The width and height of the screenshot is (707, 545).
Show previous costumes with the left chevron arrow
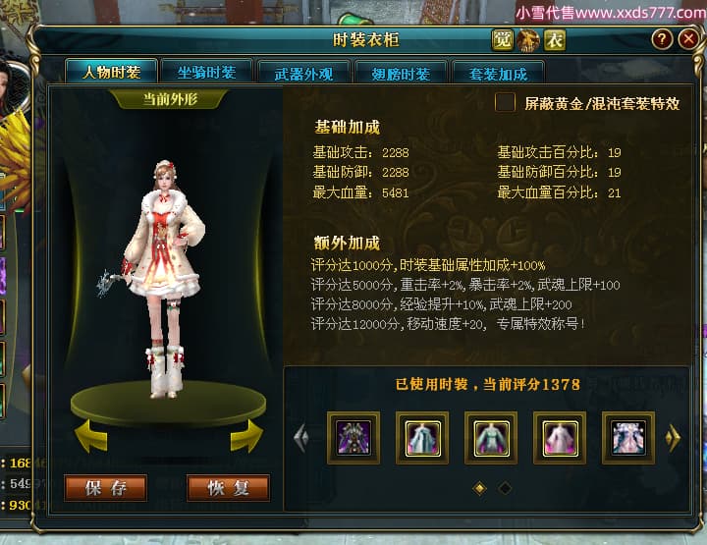[301, 437]
